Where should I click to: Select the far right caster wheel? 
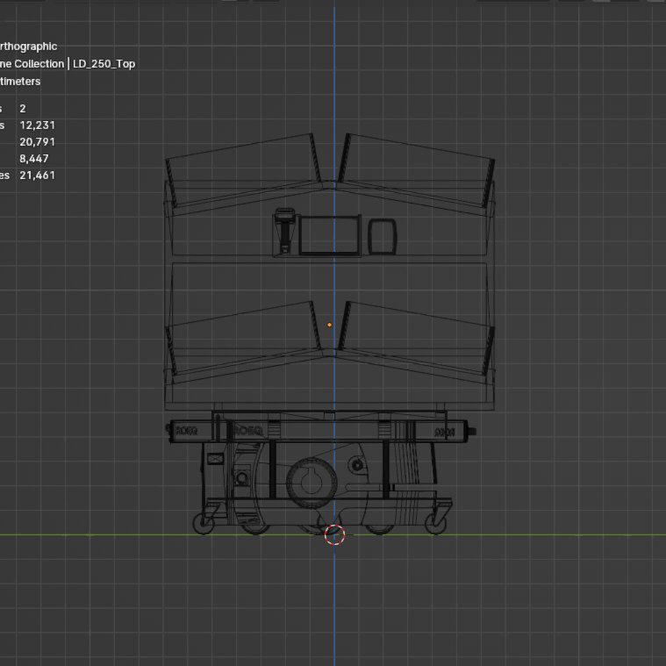pyautogui.click(x=435, y=524)
